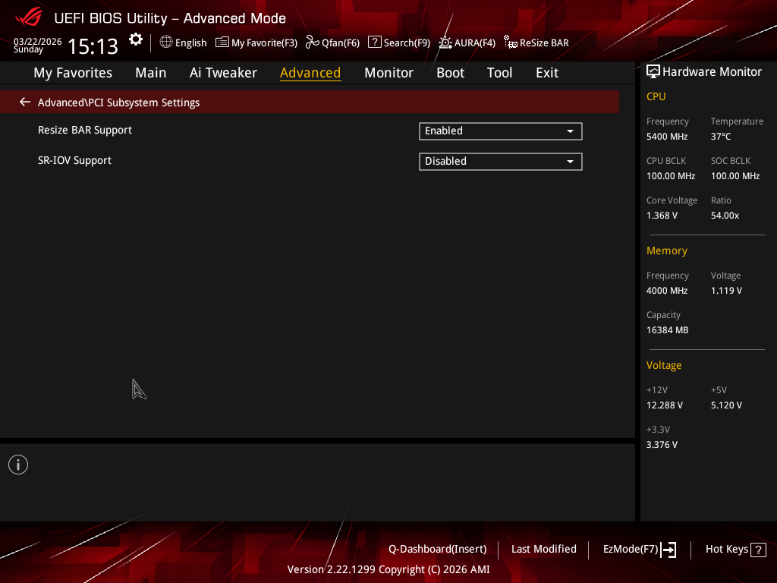The image size is (777, 583).
Task: Open Hot Keys question mark box
Action: tap(758, 550)
